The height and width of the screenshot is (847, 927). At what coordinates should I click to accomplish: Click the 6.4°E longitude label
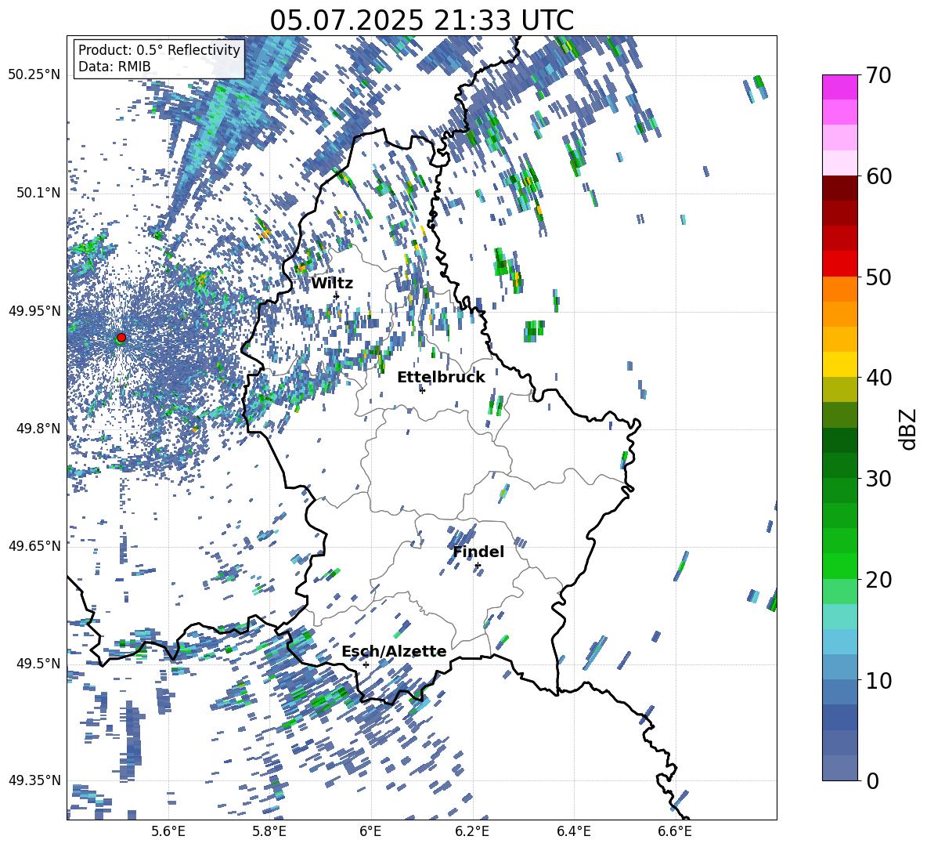point(573,831)
